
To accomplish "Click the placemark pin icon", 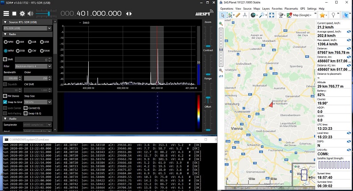I will tap(333, 15).
